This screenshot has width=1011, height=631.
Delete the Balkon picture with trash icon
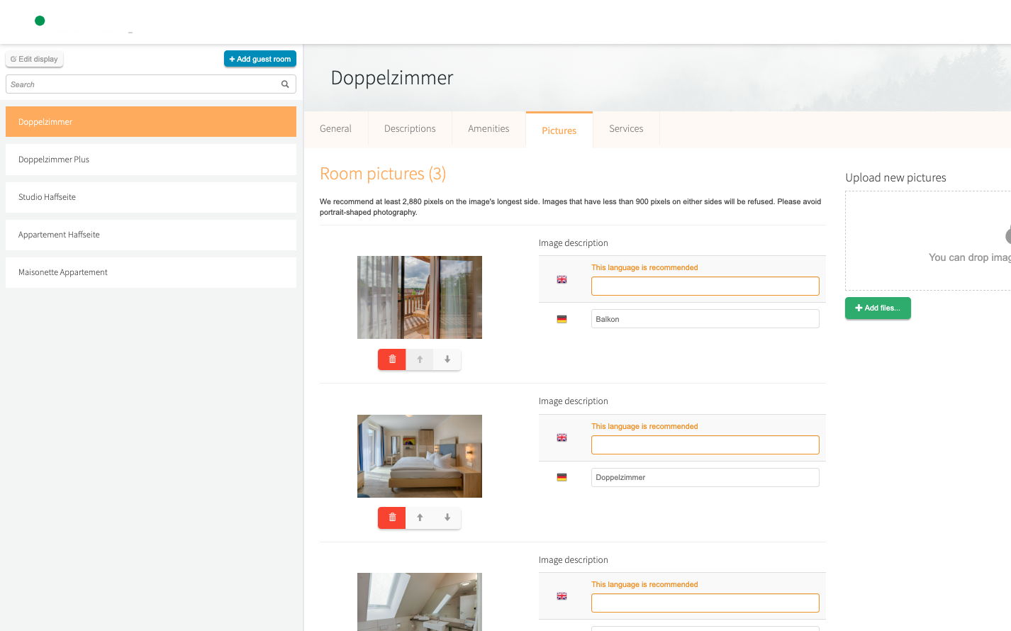tap(392, 359)
